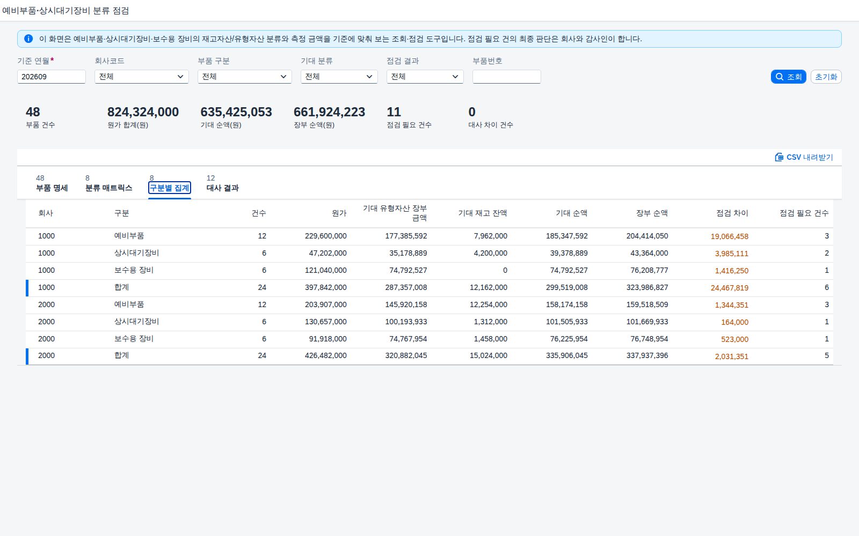
Task: Click the 점검 차이 column header
Action: coord(732,213)
